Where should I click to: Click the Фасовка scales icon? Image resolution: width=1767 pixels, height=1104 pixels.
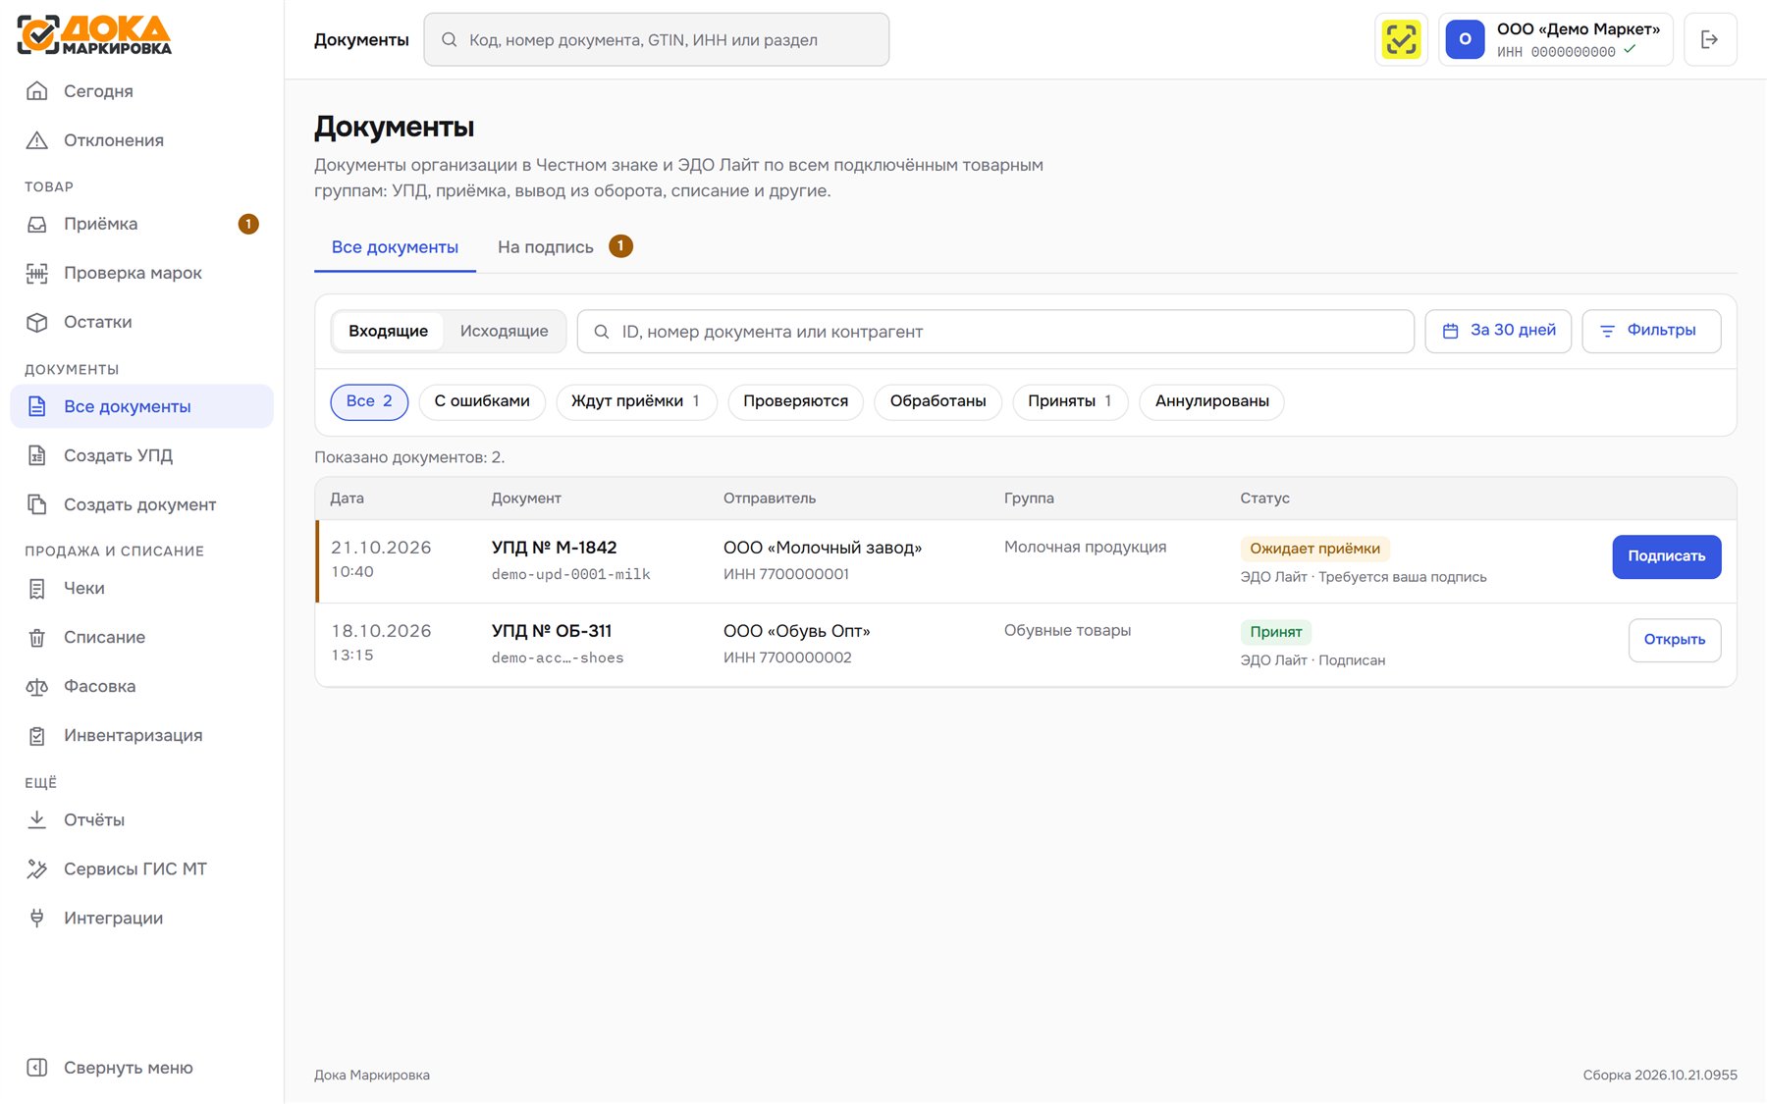[37, 686]
